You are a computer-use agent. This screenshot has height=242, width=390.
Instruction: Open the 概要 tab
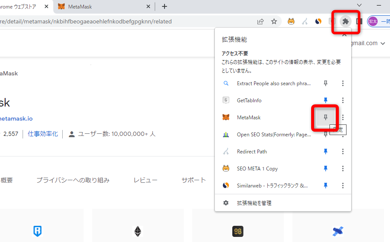pos(6,180)
